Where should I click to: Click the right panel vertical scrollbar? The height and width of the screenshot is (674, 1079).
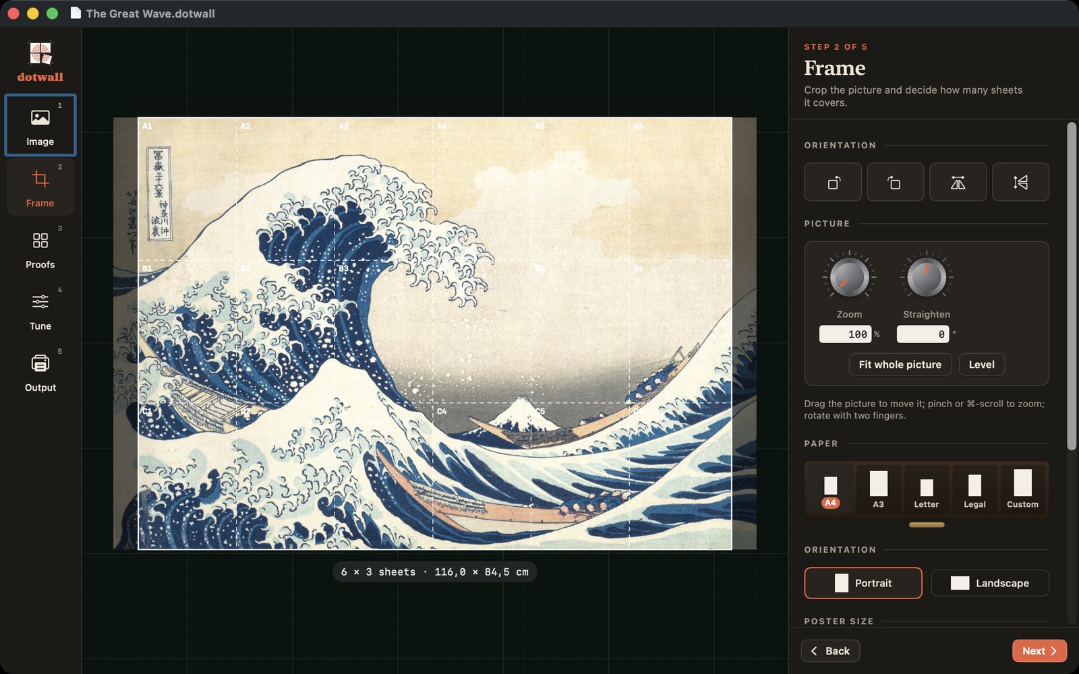1072,286
